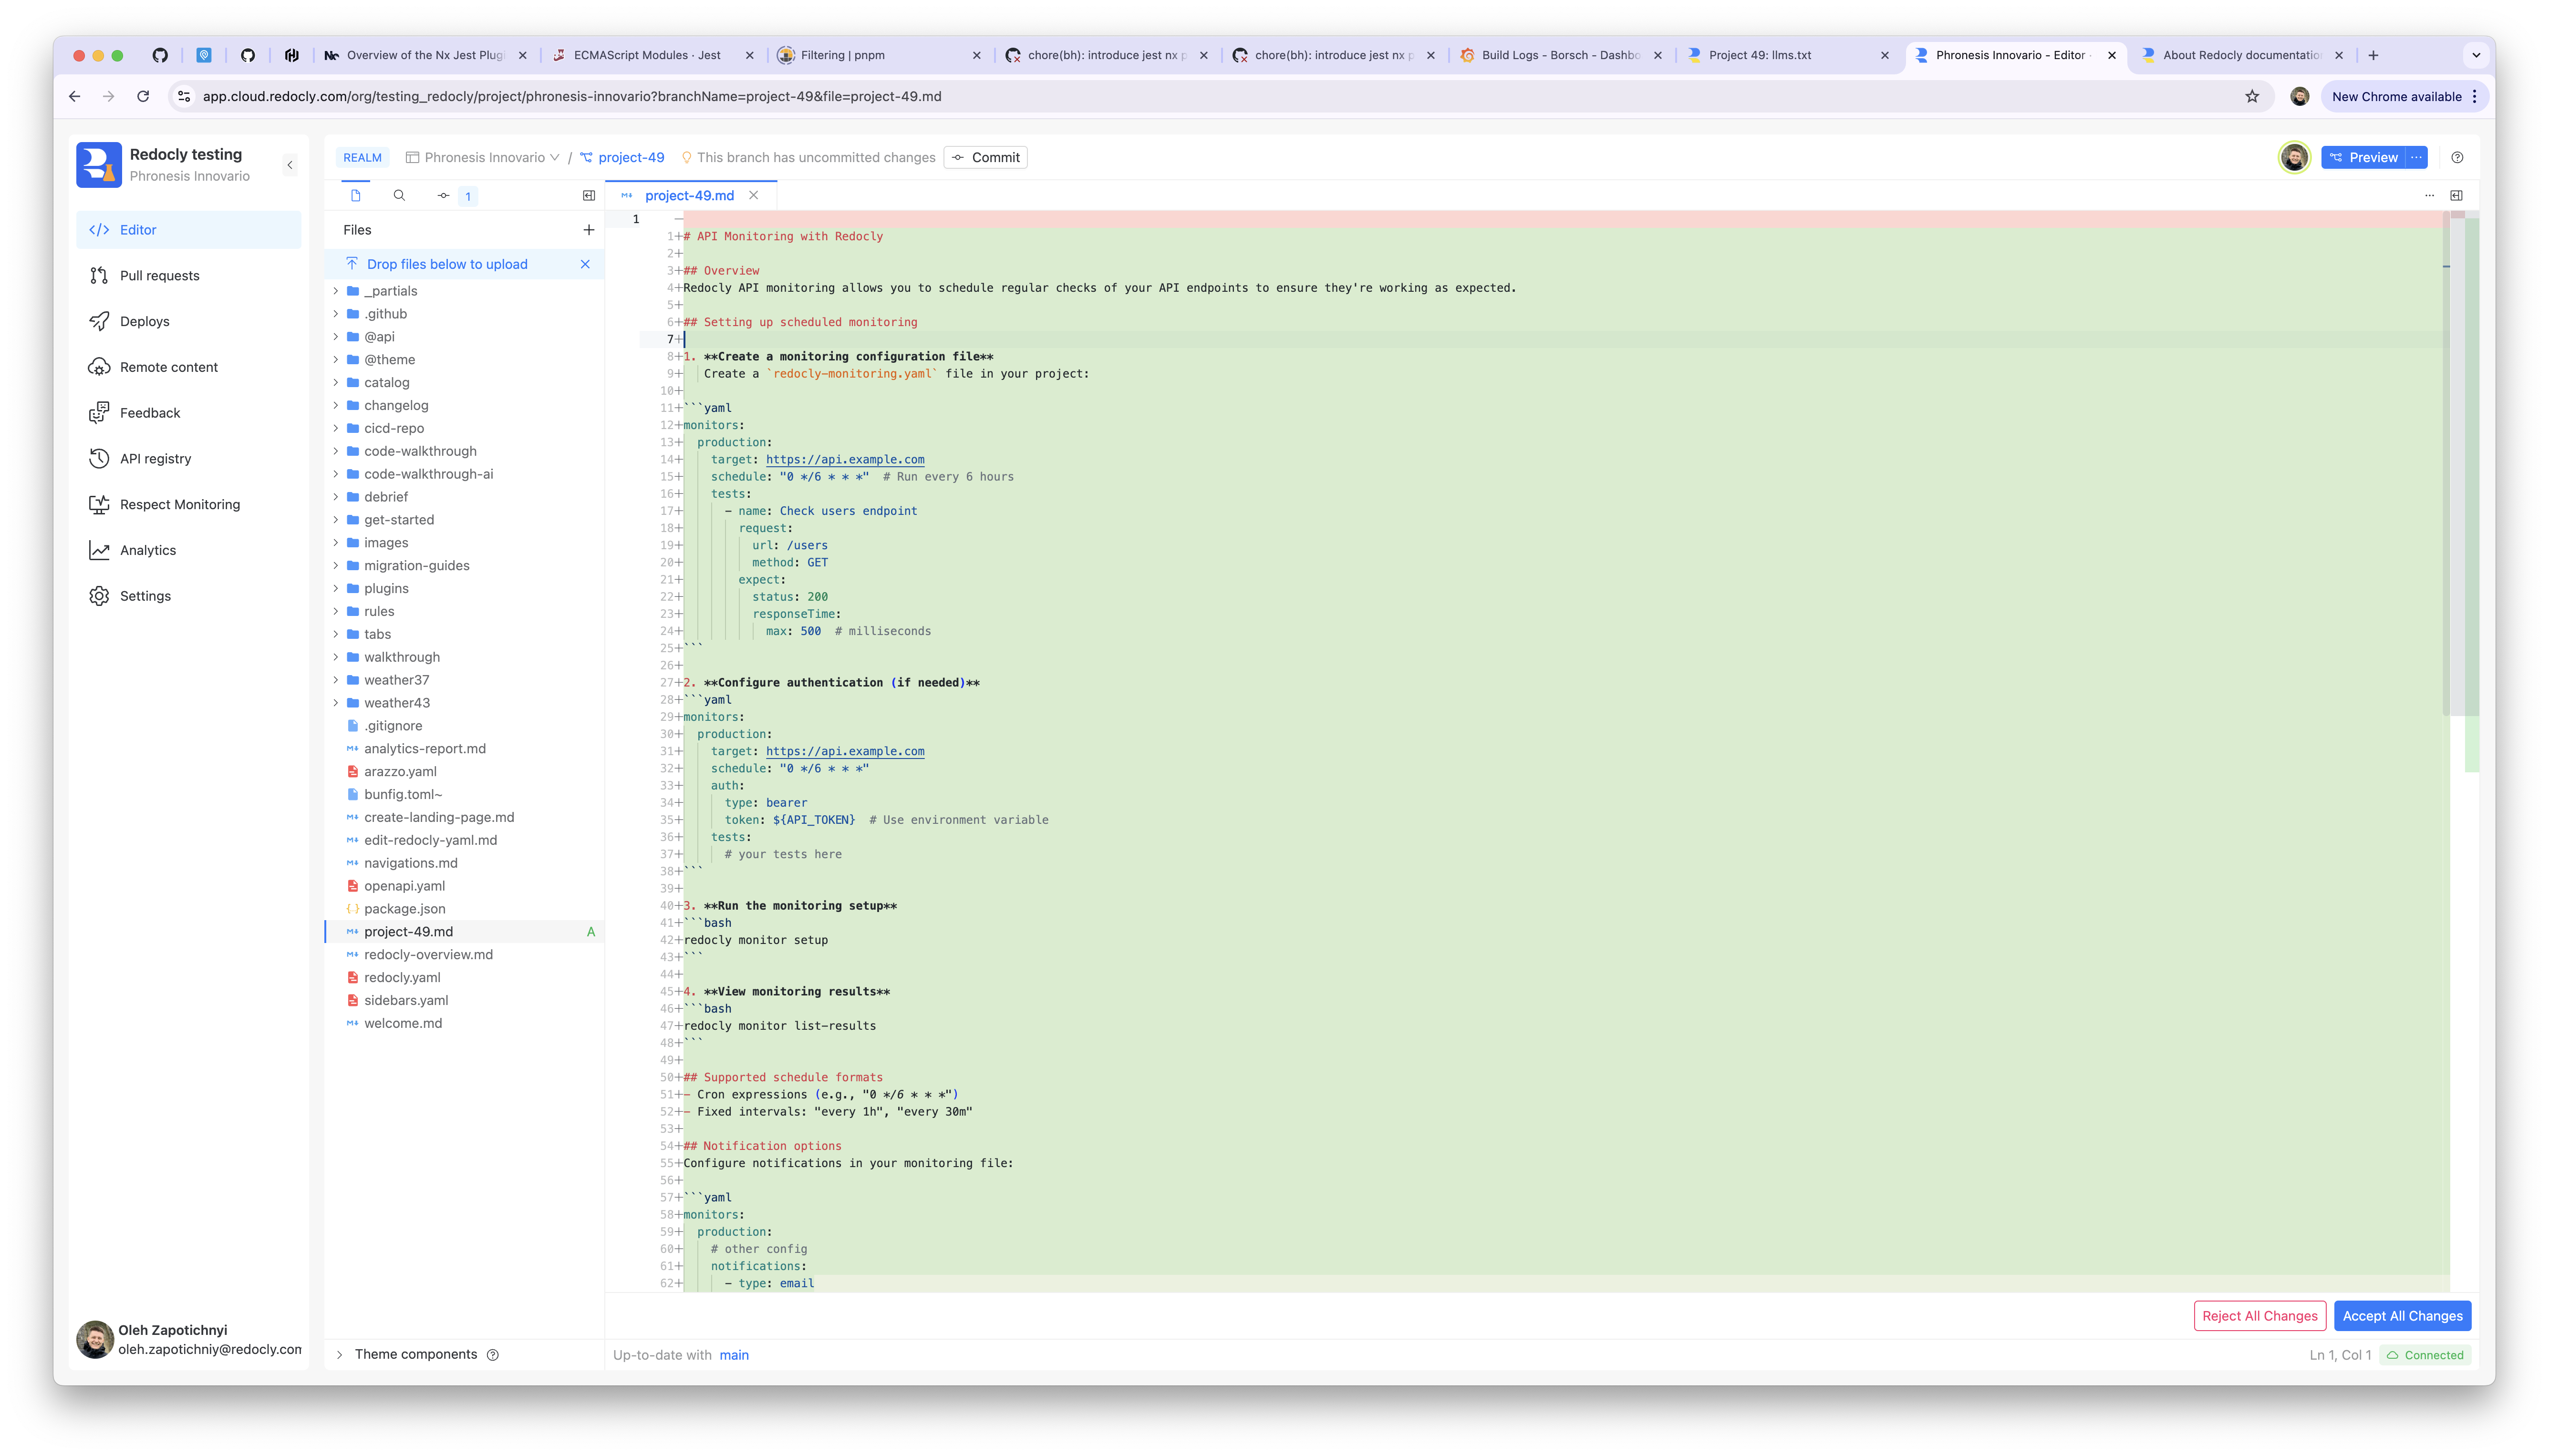This screenshot has height=1456, width=2549.
Task: Click the browser address bar
Action: coord(1211,97)
